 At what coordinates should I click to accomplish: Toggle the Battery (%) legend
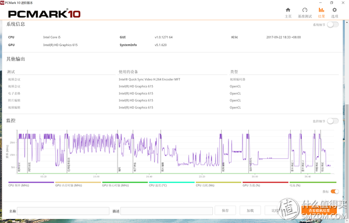pyautogui.click(x=313, y=184)
